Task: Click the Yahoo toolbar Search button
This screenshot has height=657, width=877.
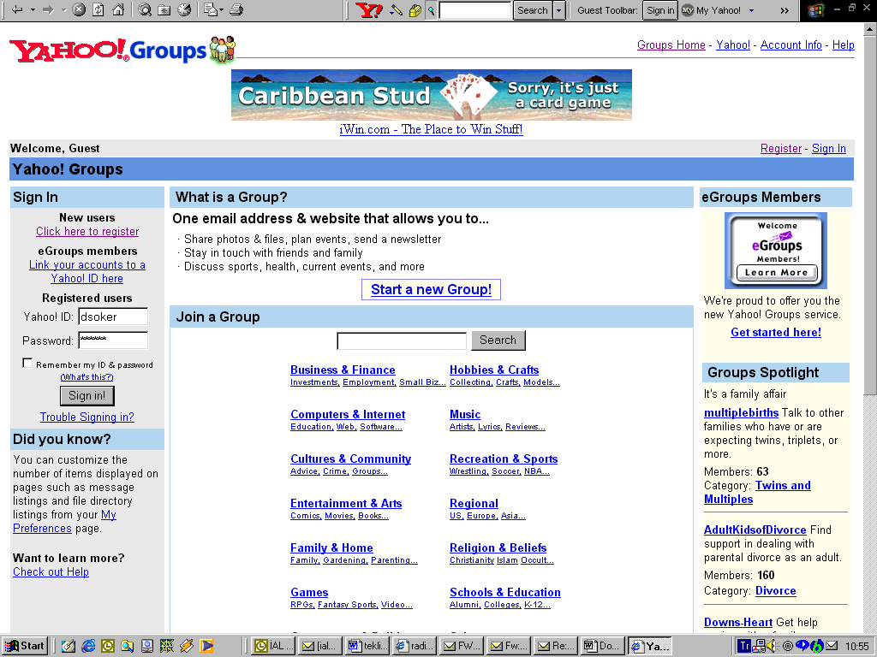Action: pyautogui.click(x=533, y=10)
